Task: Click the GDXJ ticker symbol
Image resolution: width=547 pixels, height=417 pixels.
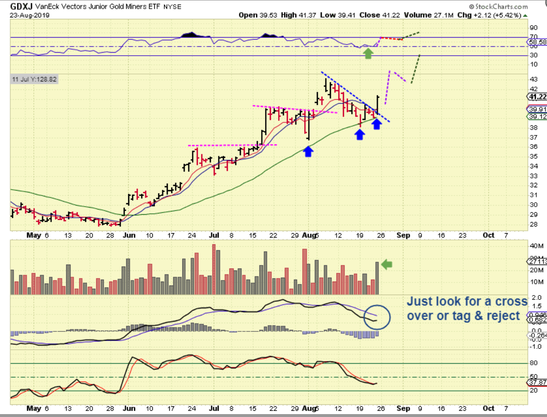Action: pyautogui.click(x=21, y=6)
